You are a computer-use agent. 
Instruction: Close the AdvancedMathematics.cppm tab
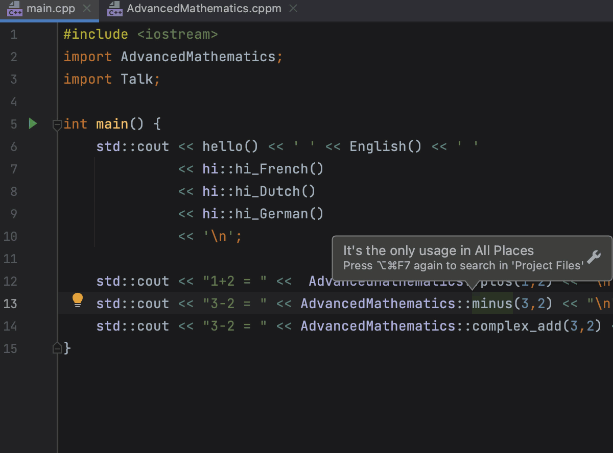292,9
